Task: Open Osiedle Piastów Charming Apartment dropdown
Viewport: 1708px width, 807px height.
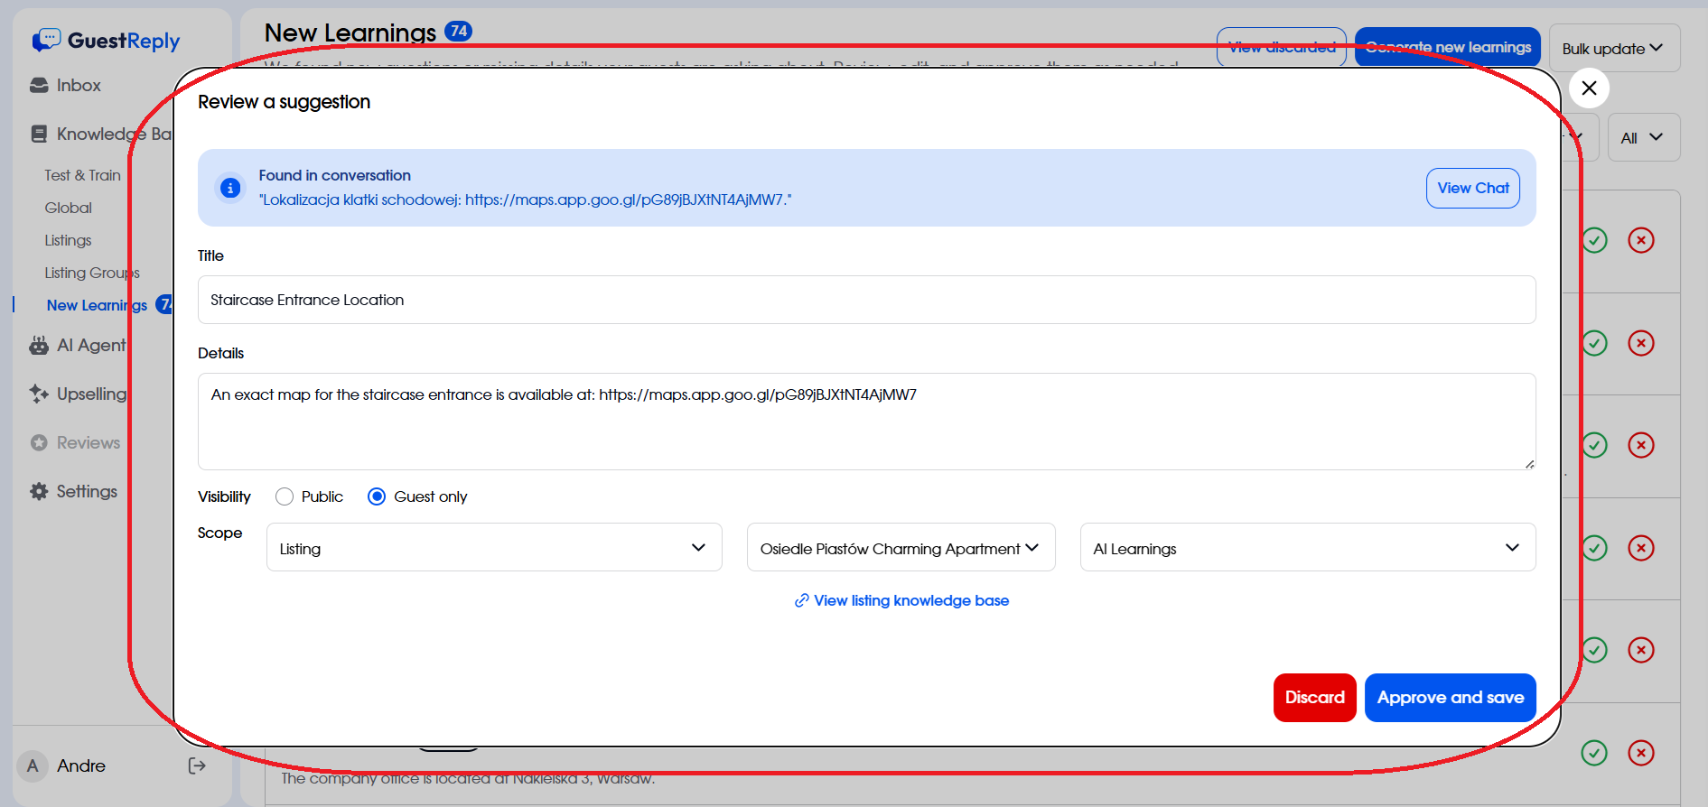Action: click(900, 548)
